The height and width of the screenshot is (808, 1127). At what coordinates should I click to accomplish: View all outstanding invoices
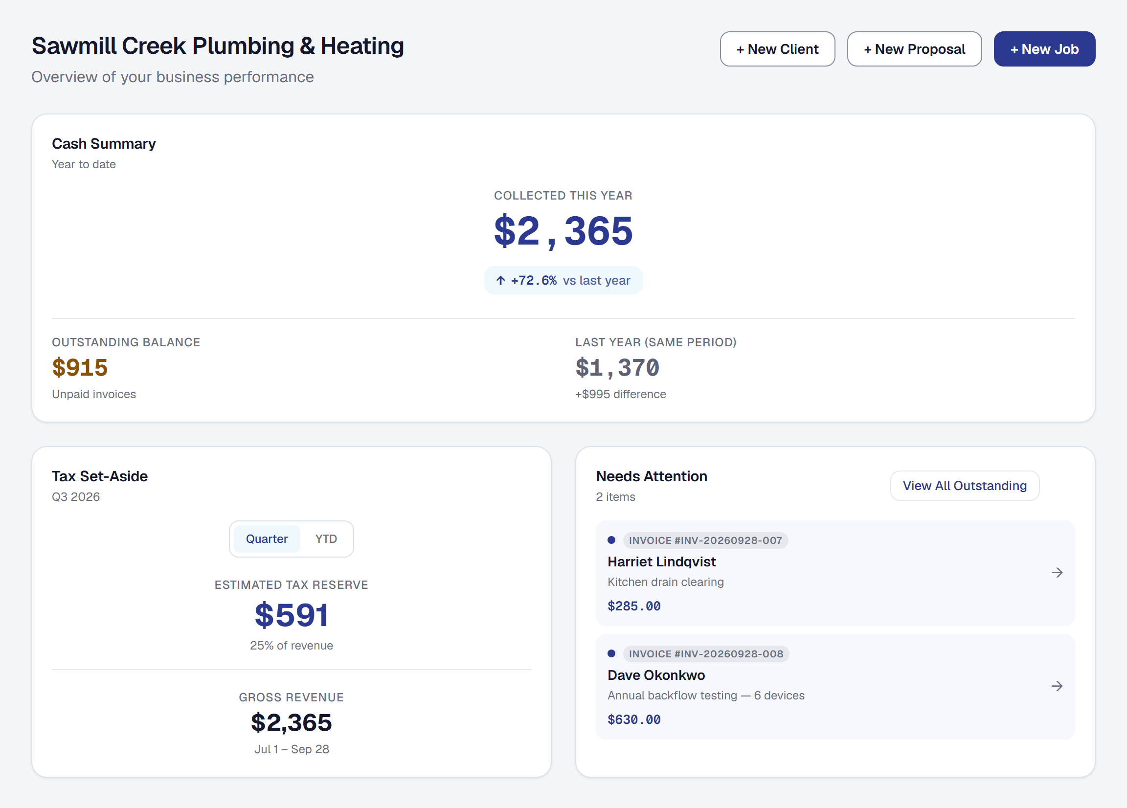click(965, 486)
